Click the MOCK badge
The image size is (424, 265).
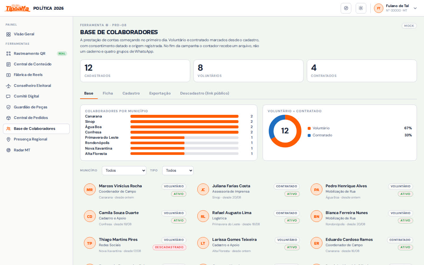coord(409,26)
